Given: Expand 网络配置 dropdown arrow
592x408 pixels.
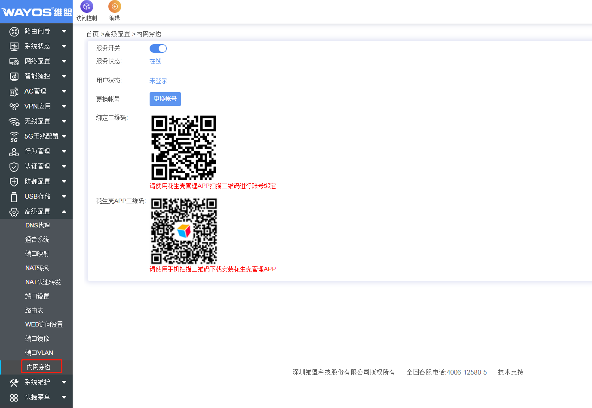Looking at the screenshot, I should [x=64, y=61].
